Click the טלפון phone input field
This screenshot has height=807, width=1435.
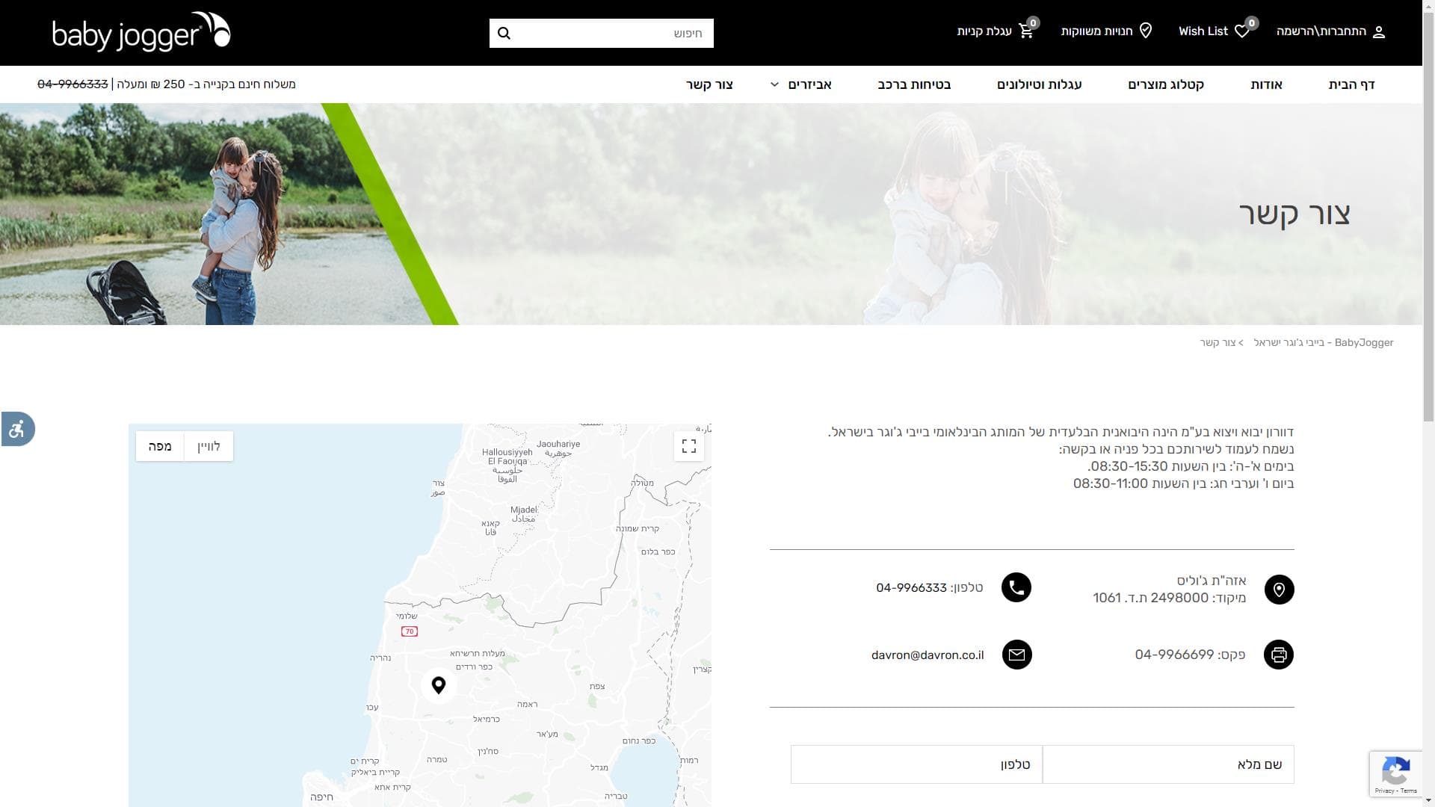click(916, 764)
